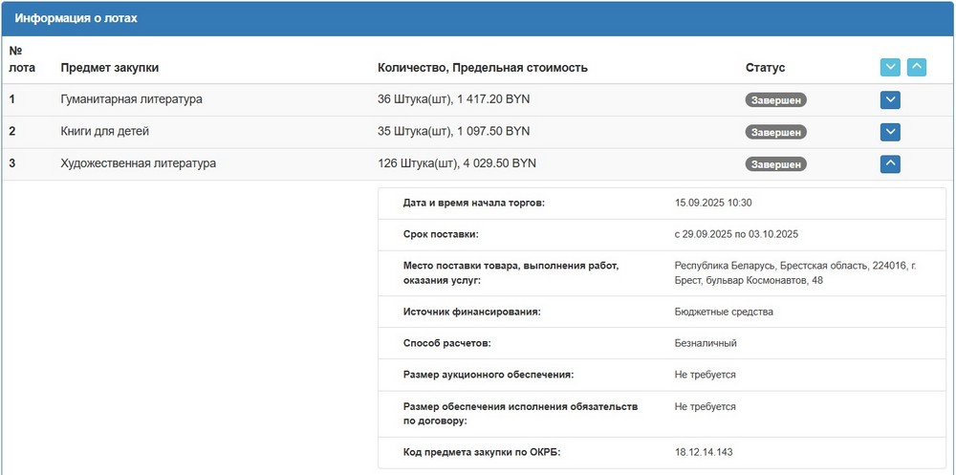Image resolution: width=956 pixels, height=475 pixels.
Task: Click the Завершен status badge for lot 2
Action: pyautogui.click(x=775, y=132)
